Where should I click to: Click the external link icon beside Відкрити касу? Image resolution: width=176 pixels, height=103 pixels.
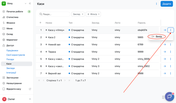tap(30, 89)
